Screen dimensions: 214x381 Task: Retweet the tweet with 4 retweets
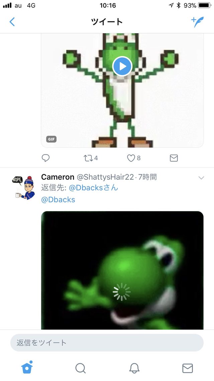(x=91, y=158)
